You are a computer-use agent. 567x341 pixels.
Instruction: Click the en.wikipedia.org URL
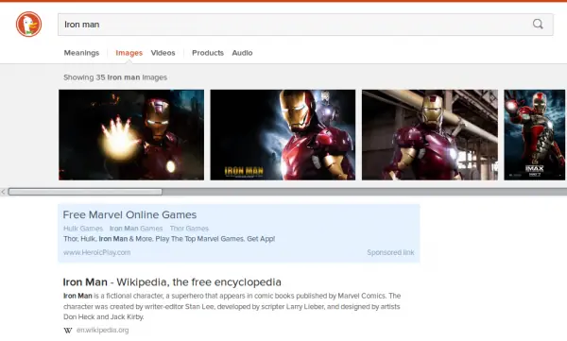[x=103, y=331]
